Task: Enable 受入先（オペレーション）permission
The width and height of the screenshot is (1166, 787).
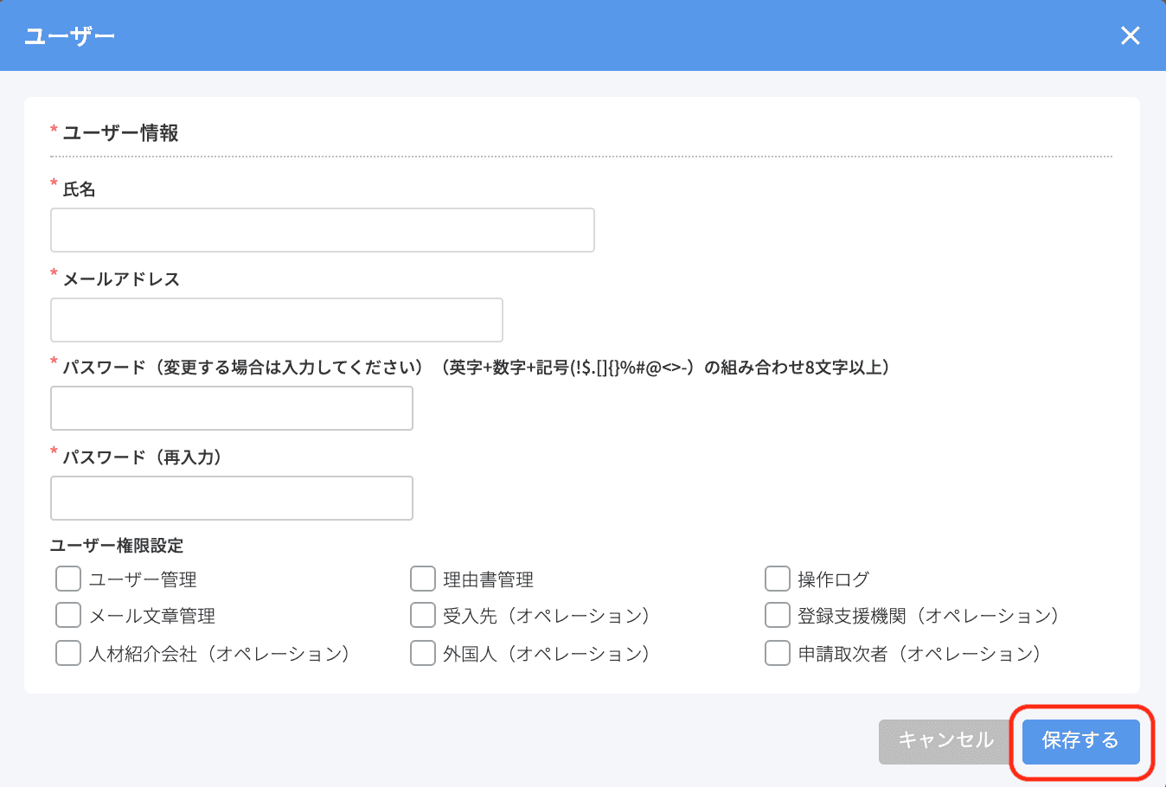Action: [422, 615]
